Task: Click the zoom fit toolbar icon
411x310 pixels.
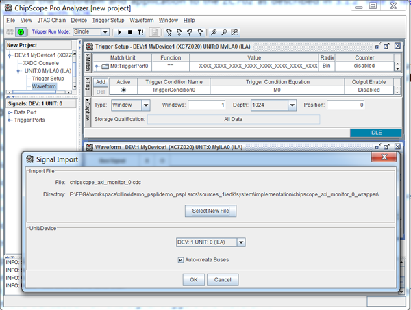Action: (x=234, y=32)
